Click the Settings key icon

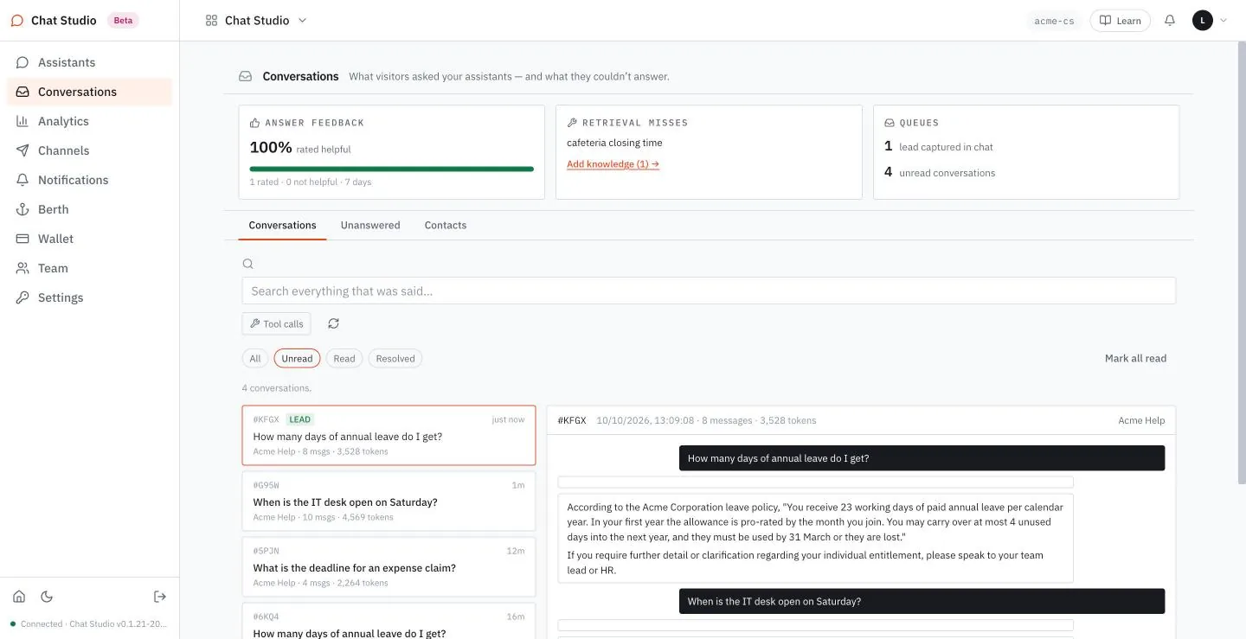click(x=22, y=297)
